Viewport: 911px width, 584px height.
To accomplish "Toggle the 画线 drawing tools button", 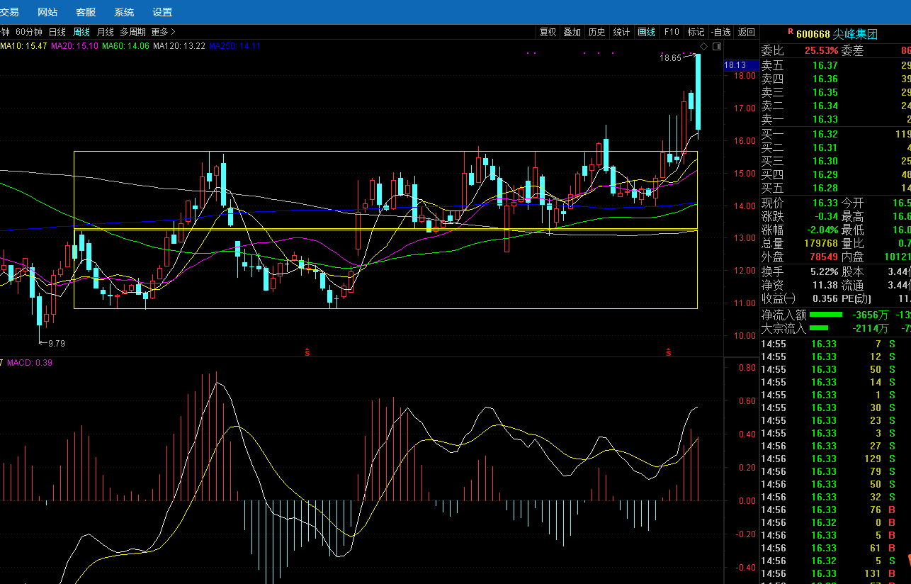I will click(x=646, y=32).
